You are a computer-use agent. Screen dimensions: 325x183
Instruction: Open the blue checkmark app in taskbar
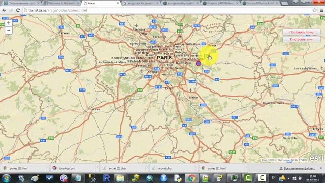coord(49,178)
